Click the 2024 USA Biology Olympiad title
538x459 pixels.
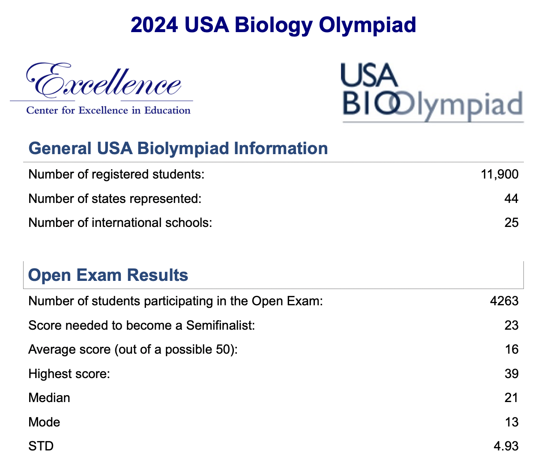point(273,24)
